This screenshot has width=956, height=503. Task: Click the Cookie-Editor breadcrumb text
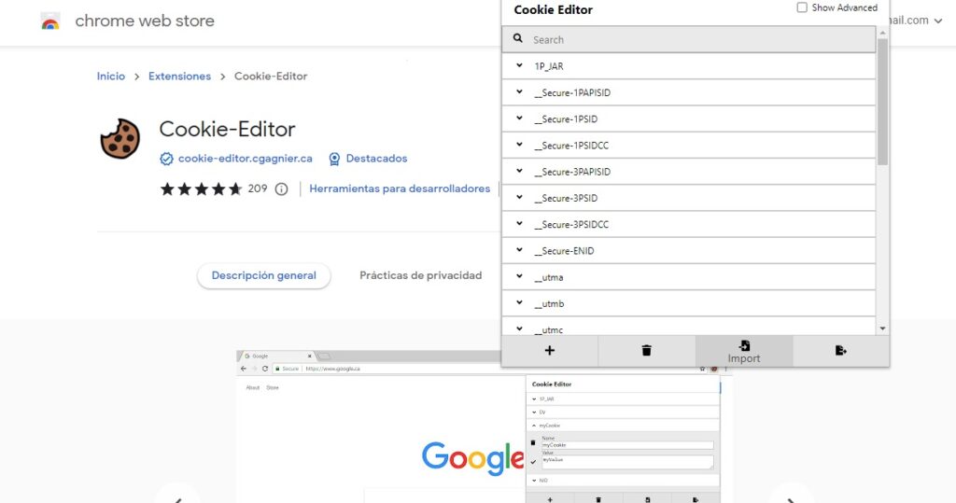point(271,77)
